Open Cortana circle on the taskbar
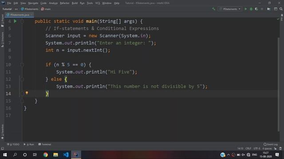 25,155
